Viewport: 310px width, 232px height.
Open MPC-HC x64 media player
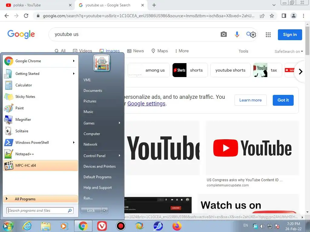(x=41, y=165)
